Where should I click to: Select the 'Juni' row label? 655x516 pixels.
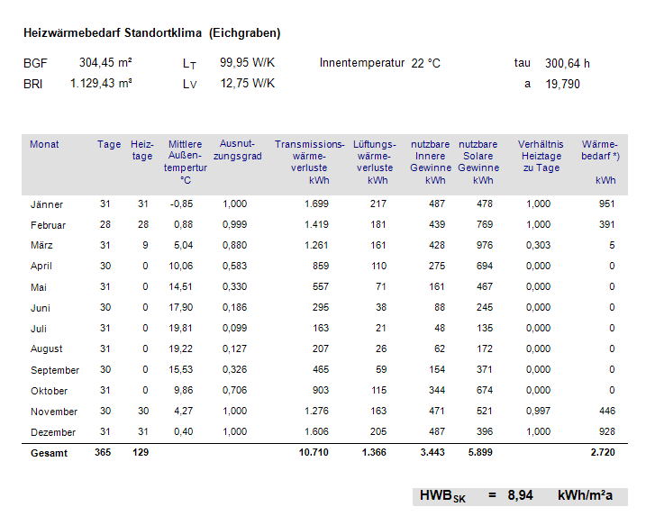[41, 308]
